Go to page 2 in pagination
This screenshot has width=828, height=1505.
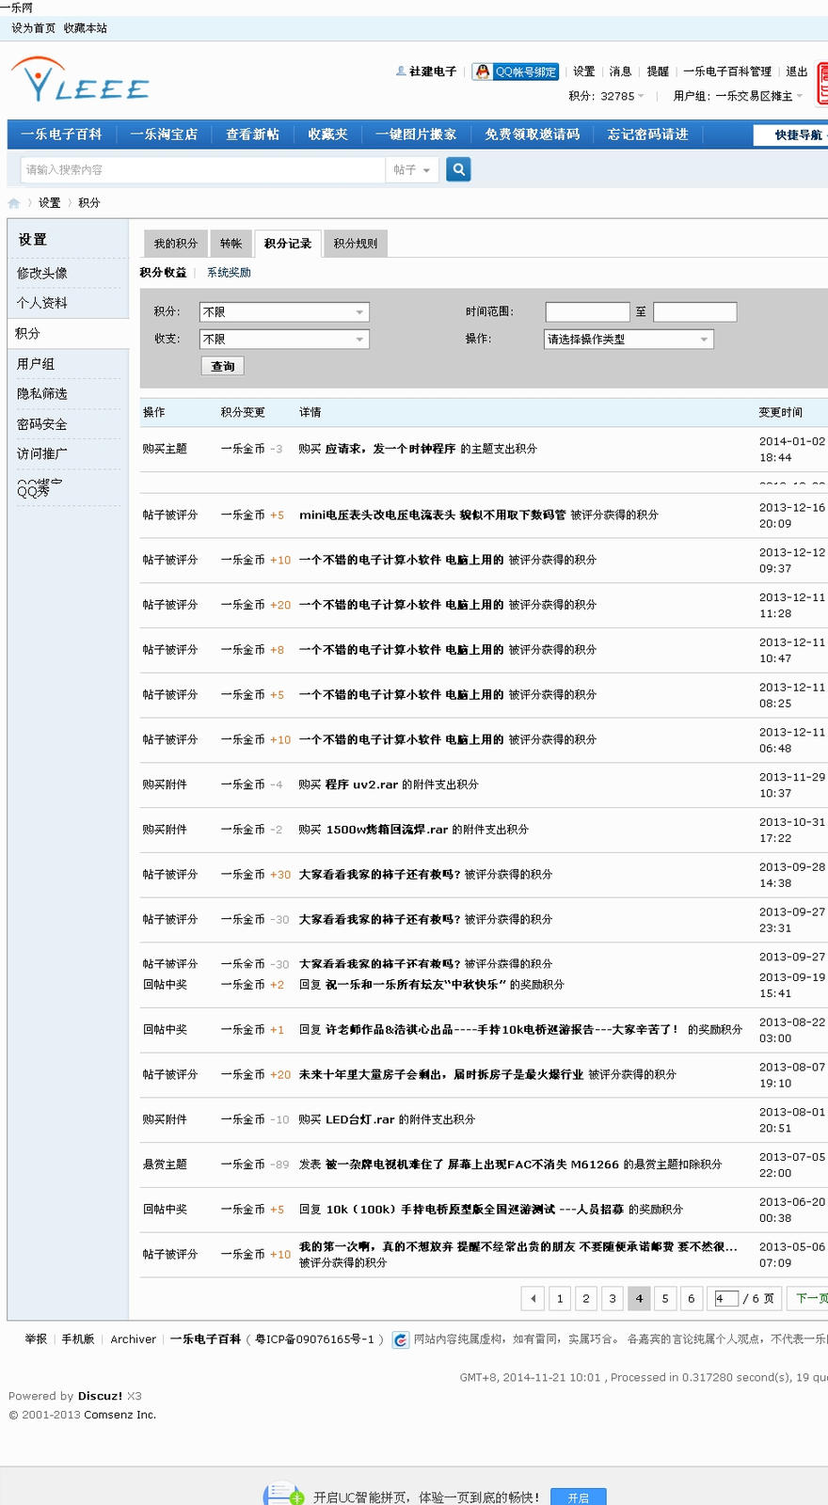point(586,1298)
